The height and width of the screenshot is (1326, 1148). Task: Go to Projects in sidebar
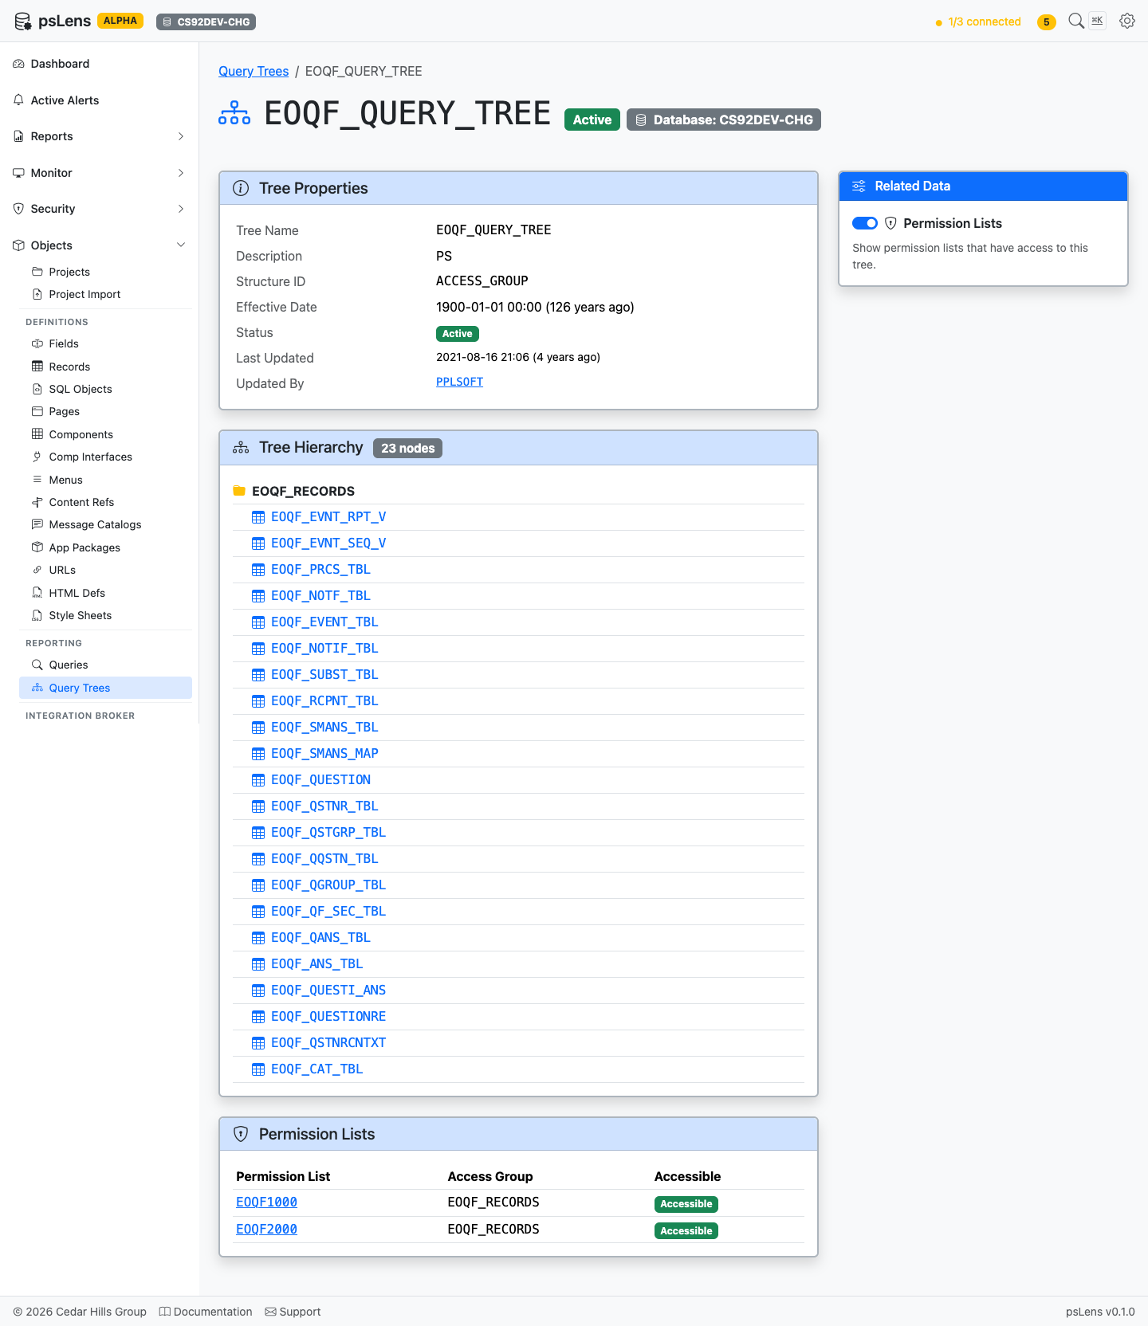tap(105, 272)
